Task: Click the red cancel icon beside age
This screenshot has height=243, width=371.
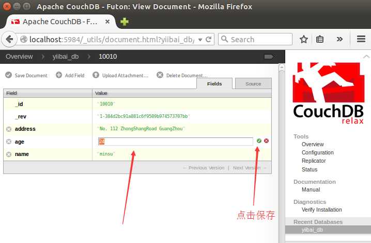Action: point(267,141)
